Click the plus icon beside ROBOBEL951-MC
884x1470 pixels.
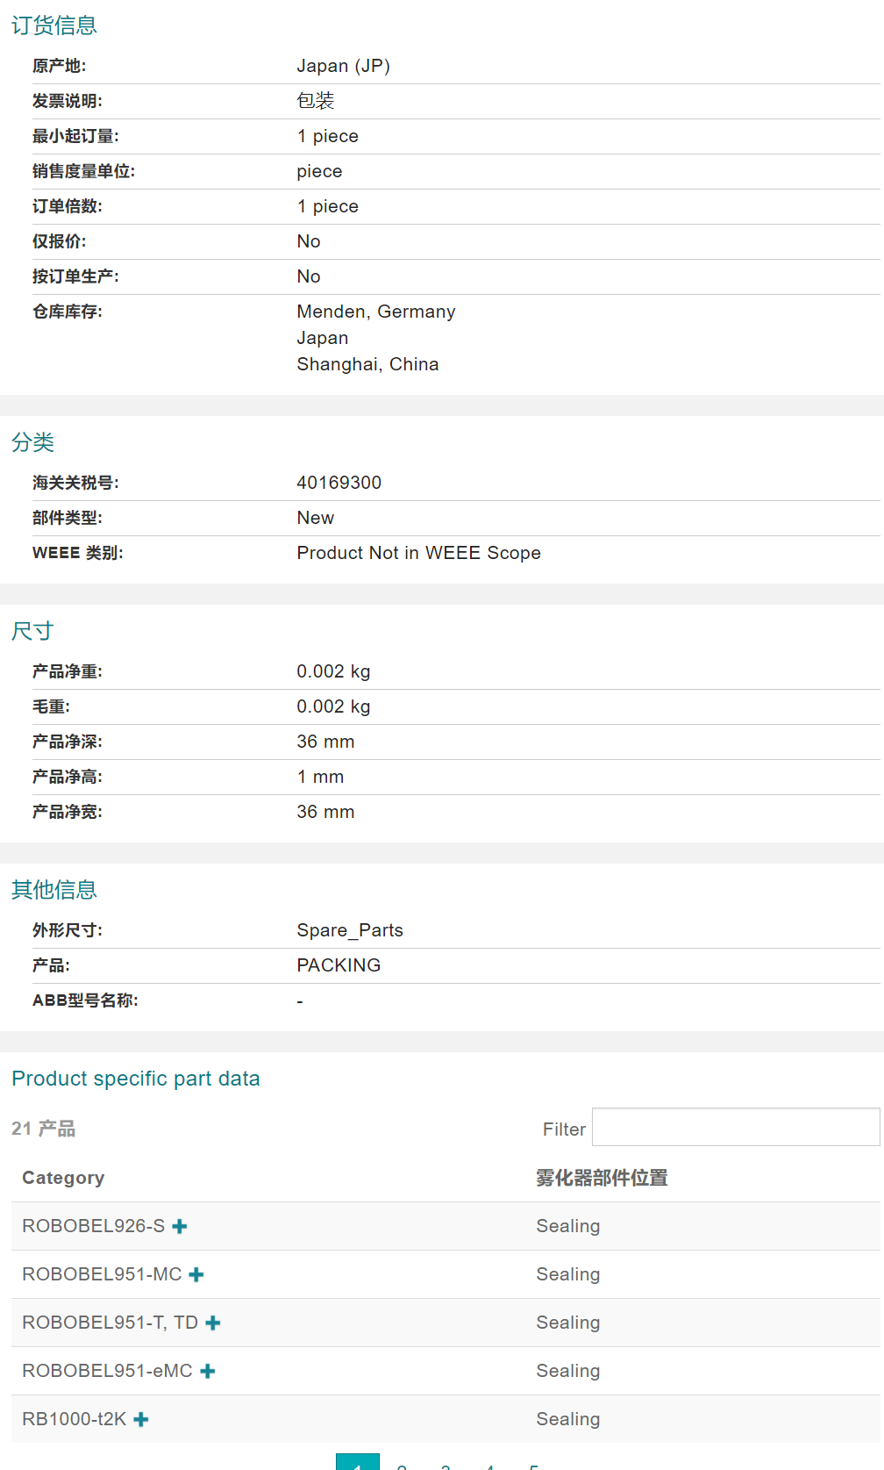[196, 1274]
